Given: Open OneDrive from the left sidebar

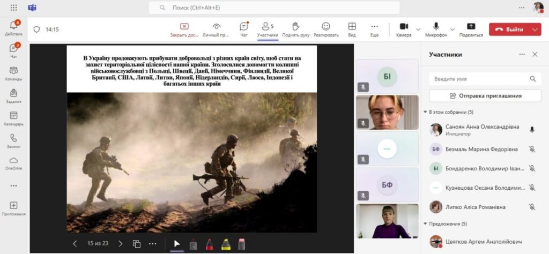Looking at the screenshot, I should click(13, 163).
